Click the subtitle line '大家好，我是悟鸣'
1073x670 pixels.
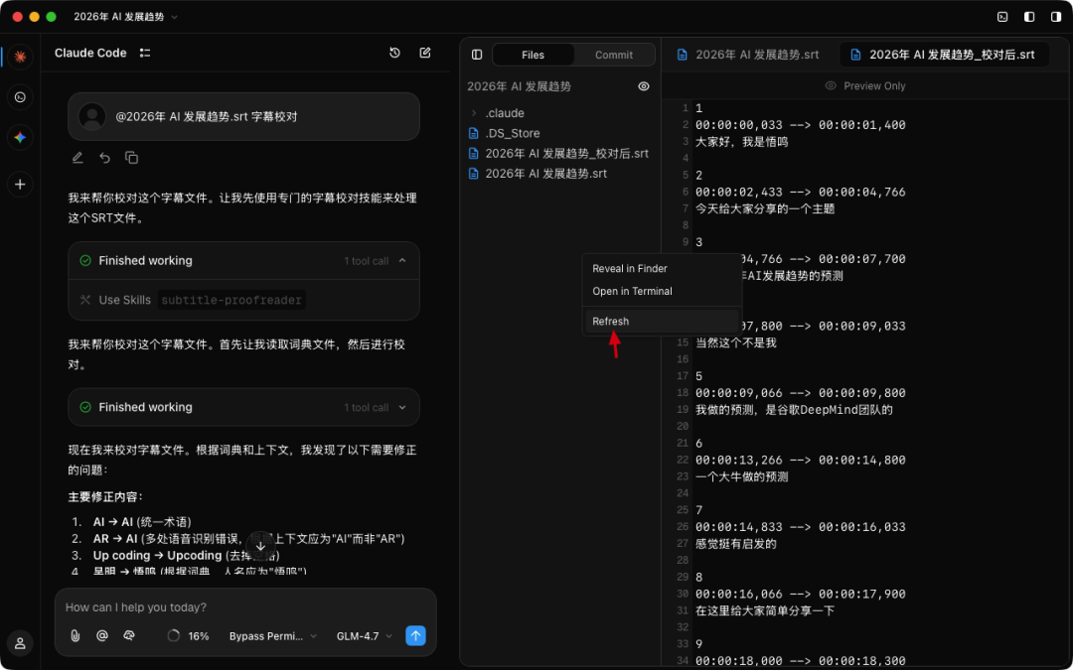(742, 142)
